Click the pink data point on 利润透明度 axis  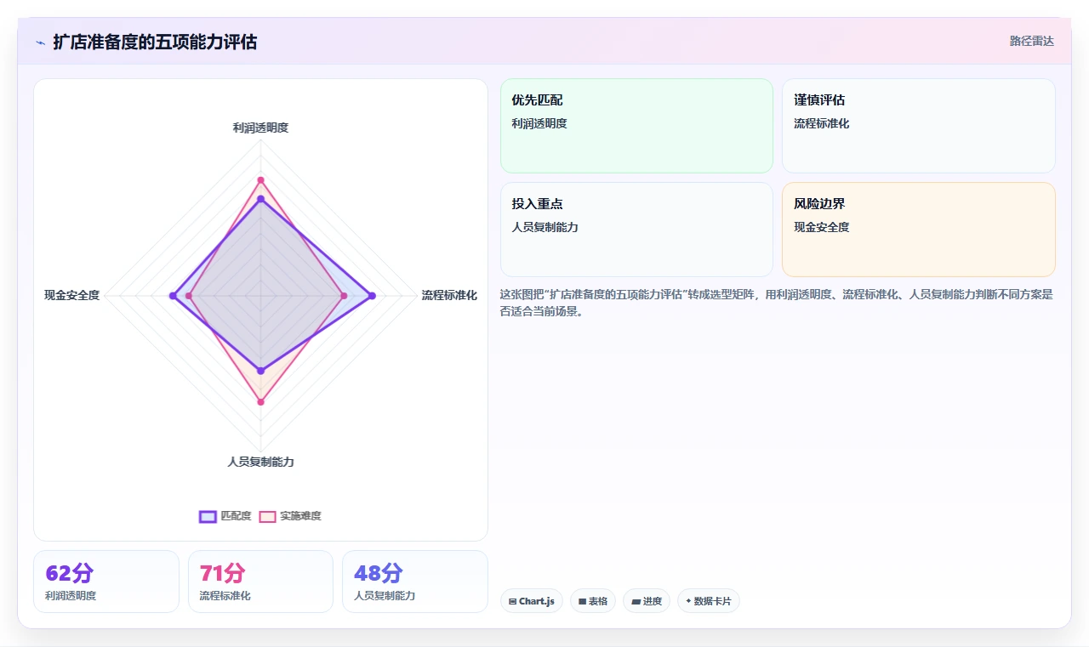261,180
